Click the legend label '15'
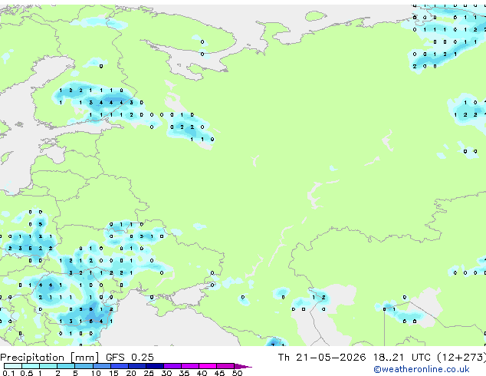Screen dimensions: 486x376 (x=113, y=373)
